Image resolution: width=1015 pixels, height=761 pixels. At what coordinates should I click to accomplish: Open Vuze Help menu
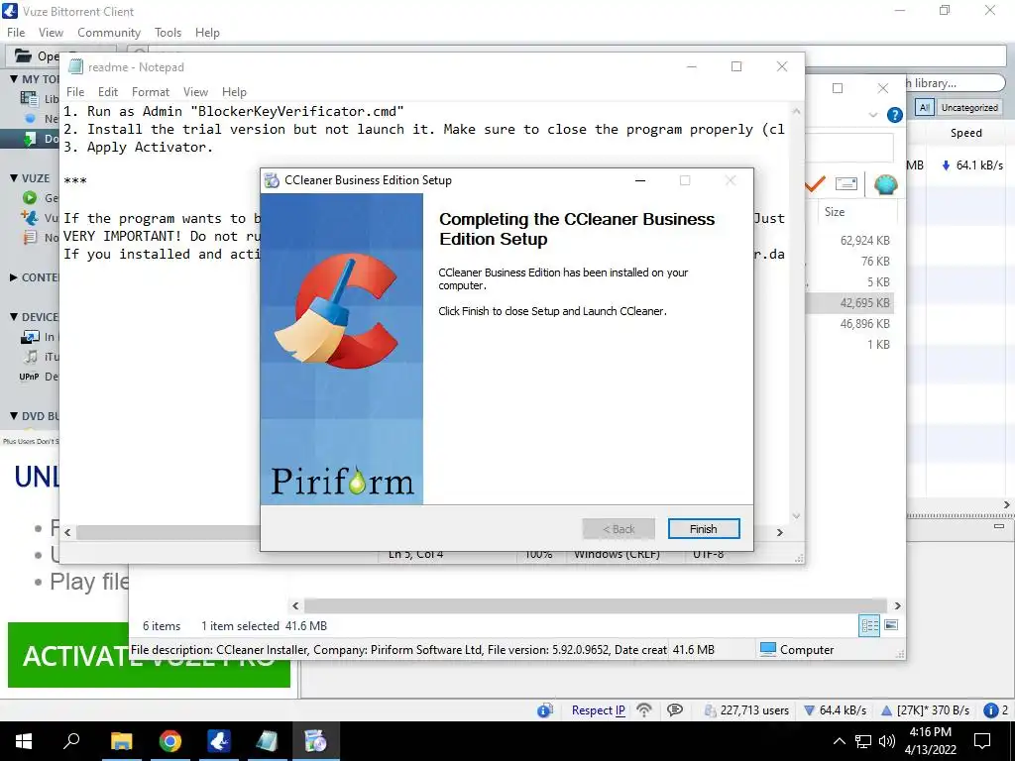coord(207,33)
